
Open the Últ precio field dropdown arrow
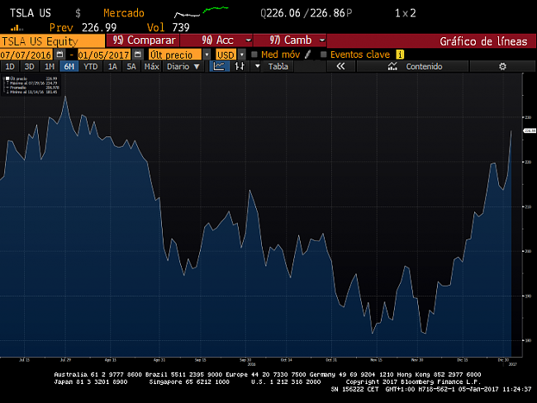click(x=207, y=55)
